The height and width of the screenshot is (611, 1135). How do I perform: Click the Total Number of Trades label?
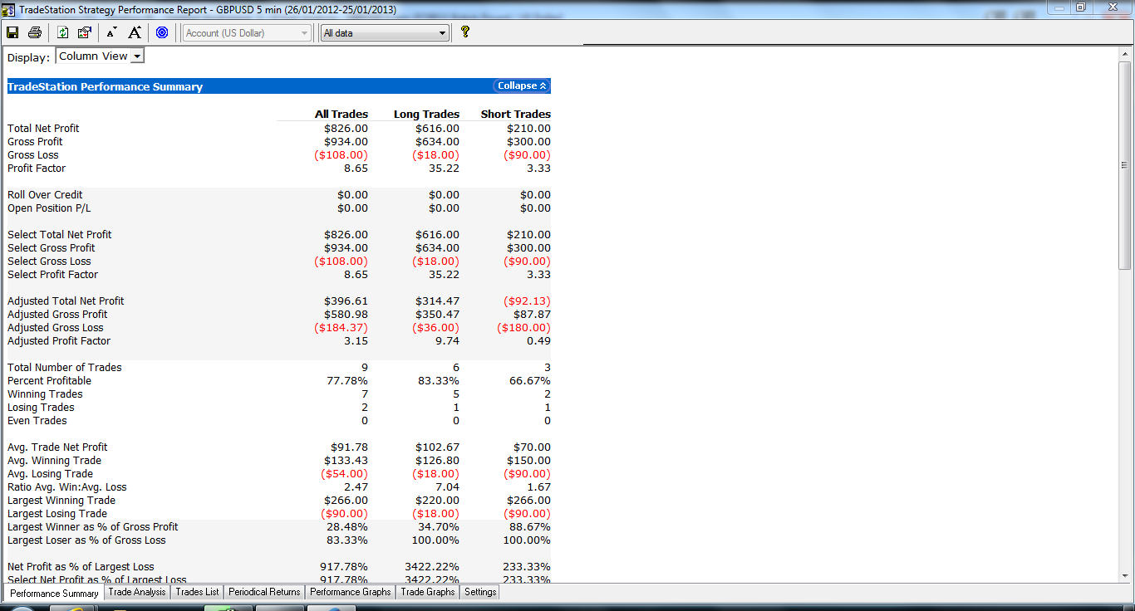click(x=65, y=368)
